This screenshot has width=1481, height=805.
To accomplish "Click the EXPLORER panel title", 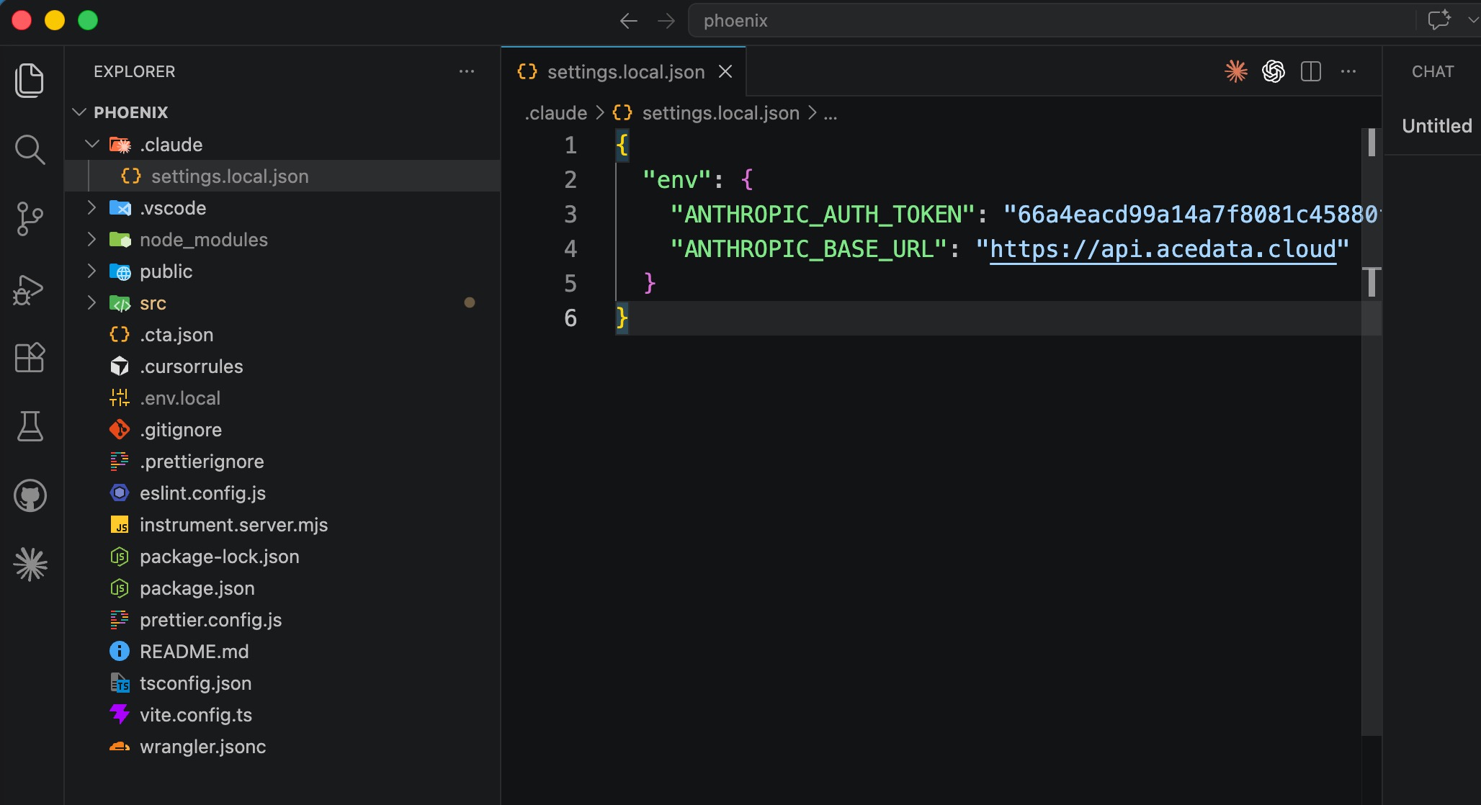I will point(134,71).
